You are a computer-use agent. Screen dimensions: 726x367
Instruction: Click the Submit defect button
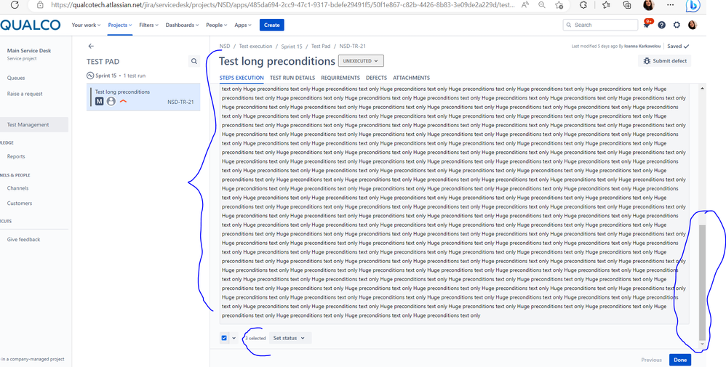point(664,60)
